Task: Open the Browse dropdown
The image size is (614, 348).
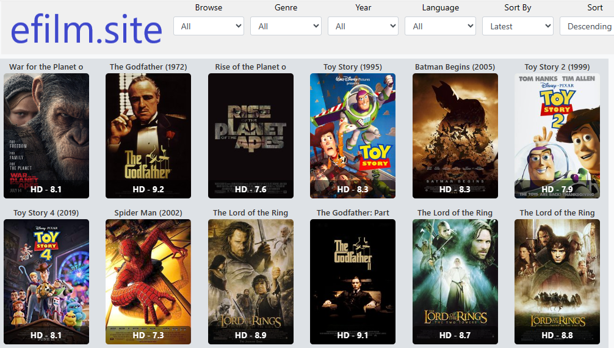Action: 208,26
